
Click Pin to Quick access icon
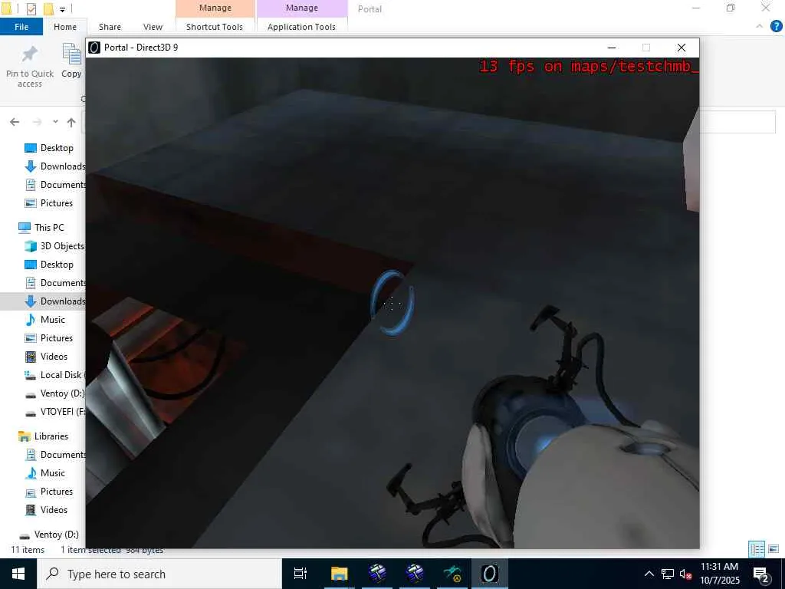(x=30, y=54)
